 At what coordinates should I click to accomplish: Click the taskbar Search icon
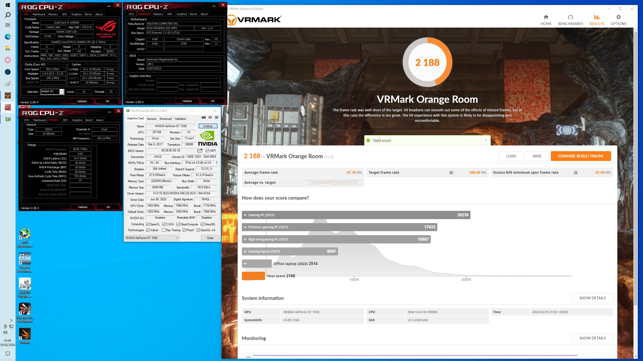tap(8, 15)
